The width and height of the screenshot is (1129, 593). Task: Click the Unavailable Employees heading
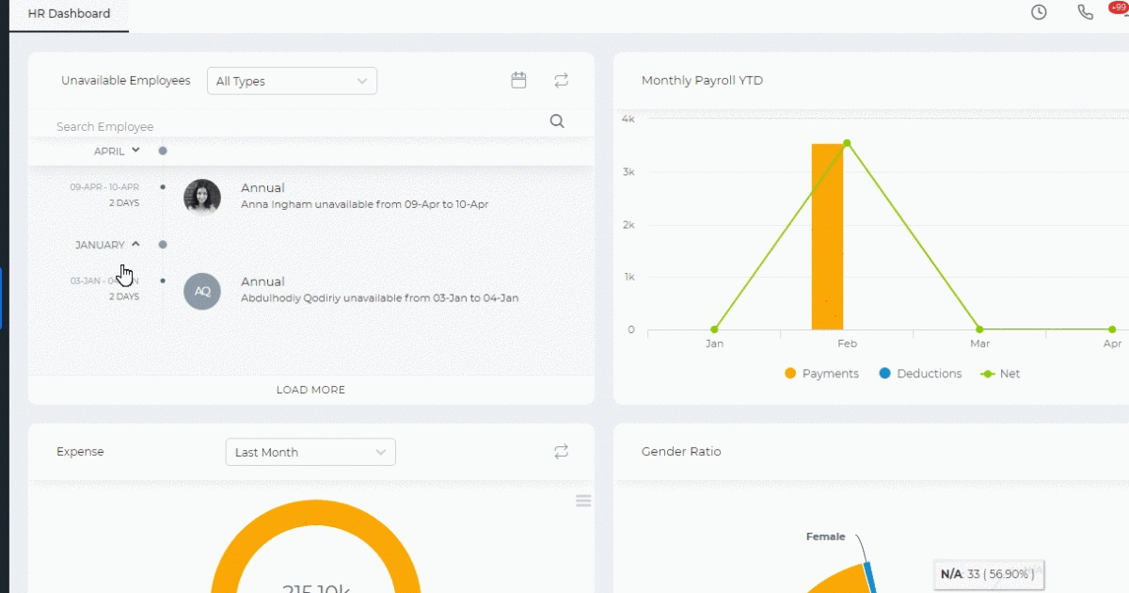[x=126, y=81]
